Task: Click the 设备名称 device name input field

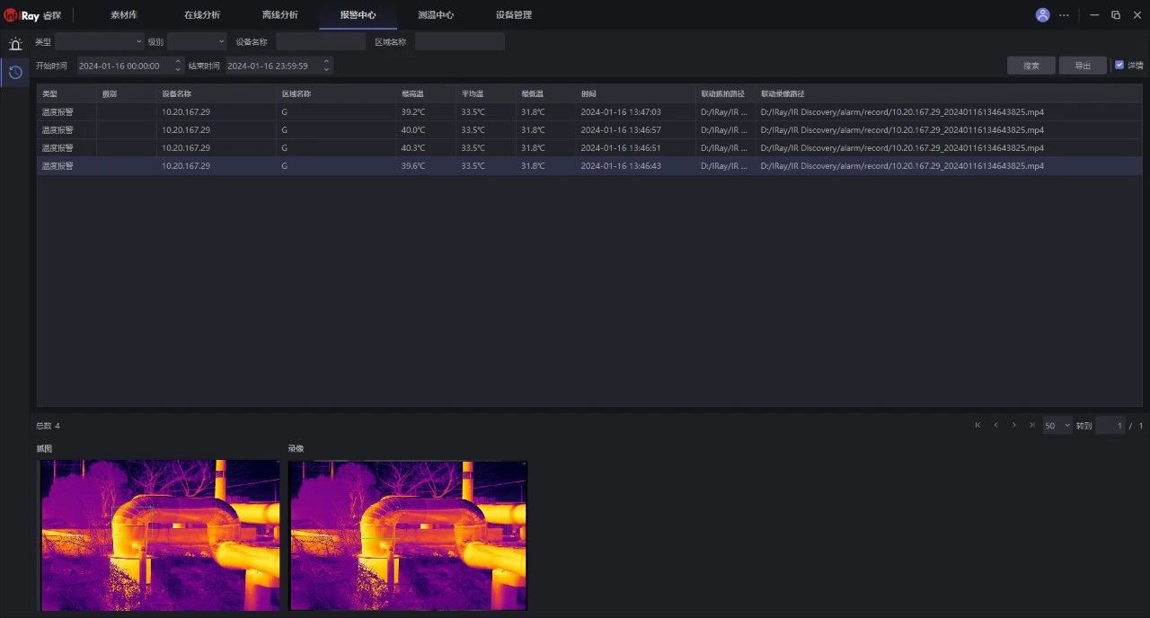Action: point(321,41)
